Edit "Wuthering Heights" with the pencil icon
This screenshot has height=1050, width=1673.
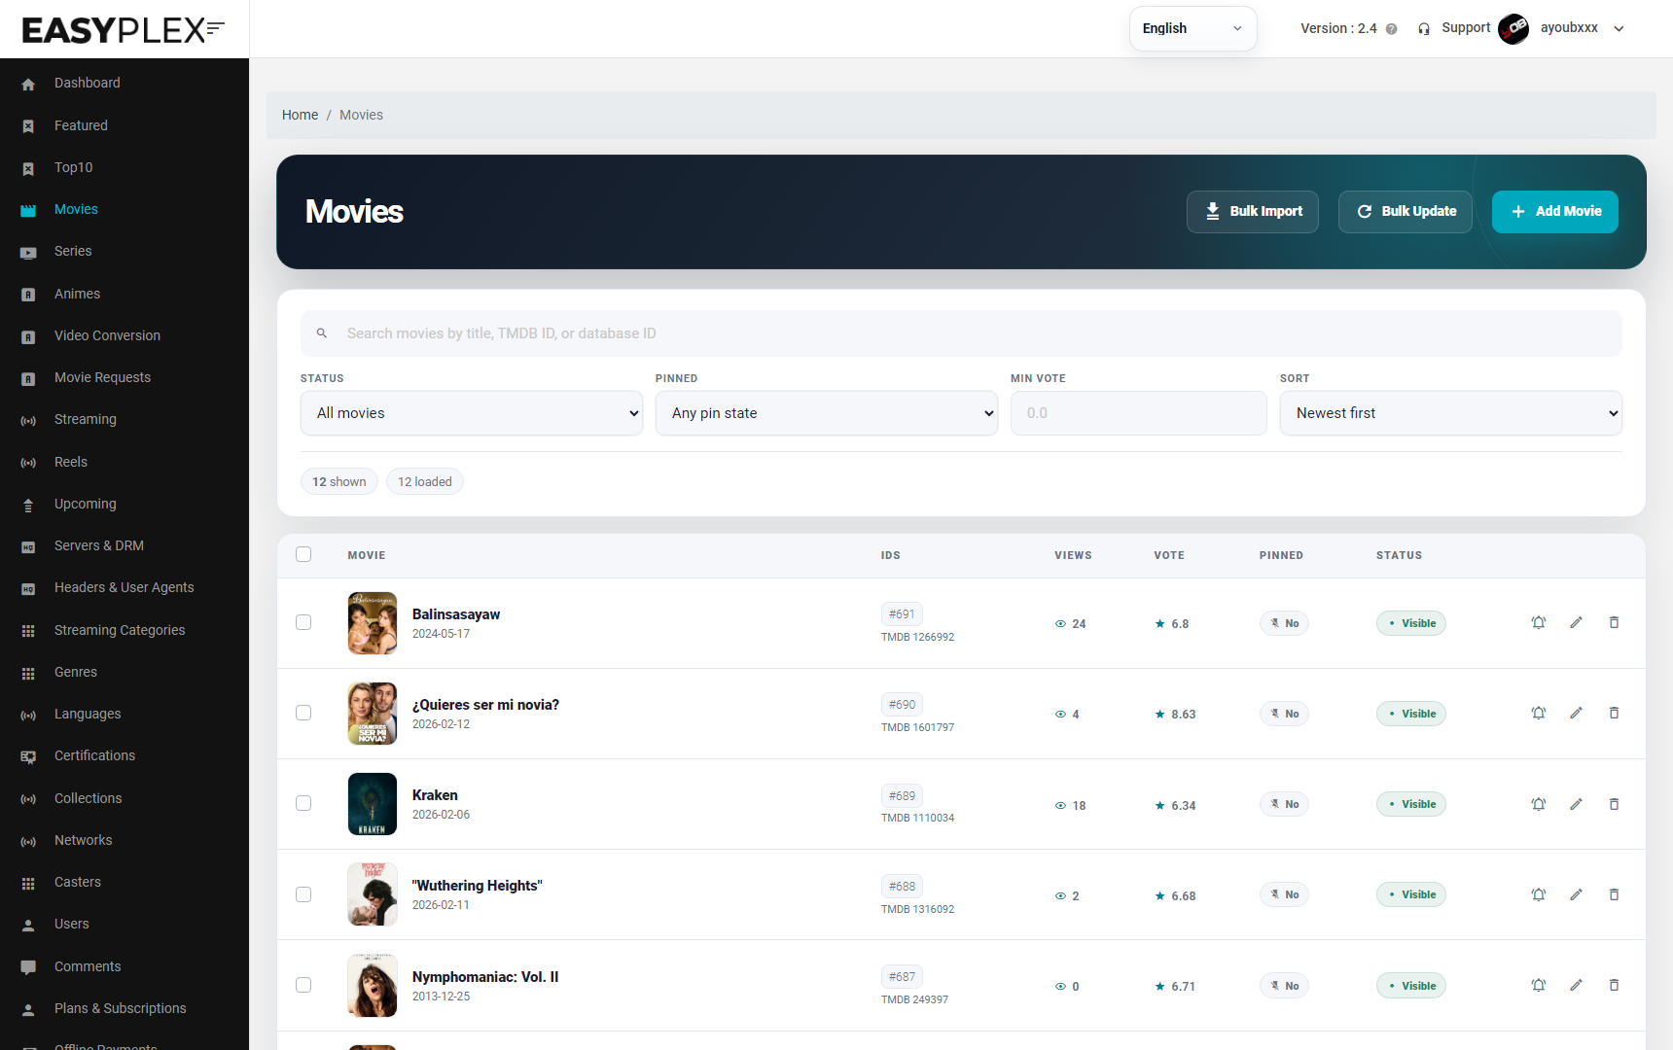pyautogui.click(x=1576, y=894)
